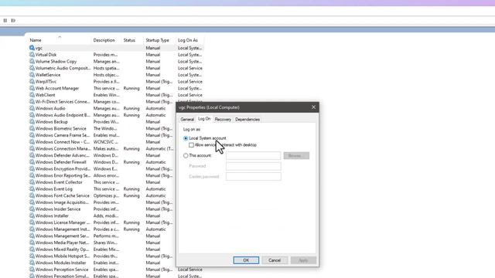
Task: Click Cancel in vgc Properties dialog
Action: click(x=275, y=260)
